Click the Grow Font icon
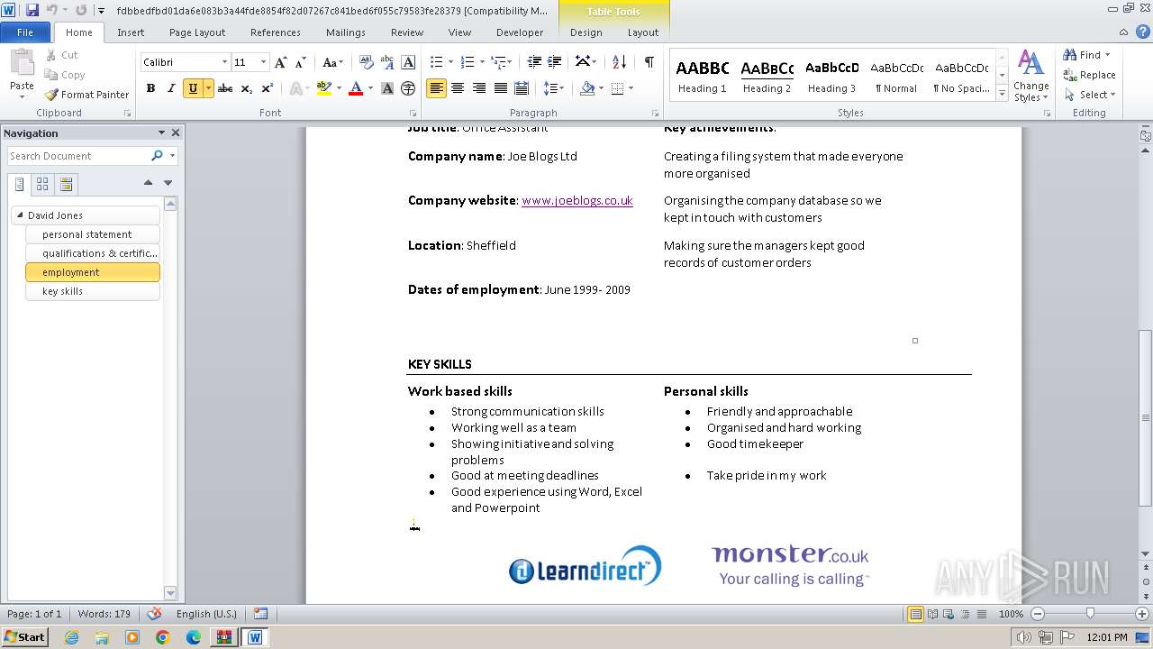Screen dimensions: 1153x649 (x=281, y=62)
